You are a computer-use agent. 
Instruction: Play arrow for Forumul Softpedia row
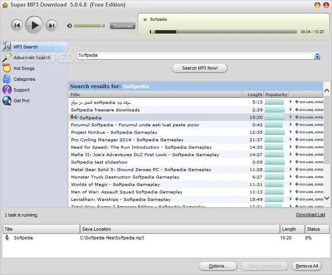[291, 125]
